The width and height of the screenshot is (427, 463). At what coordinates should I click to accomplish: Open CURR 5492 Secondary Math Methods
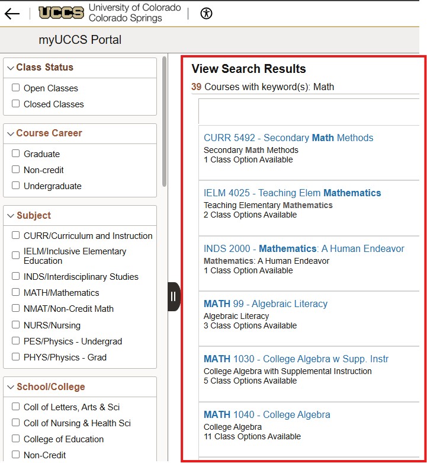pos(288,138)
